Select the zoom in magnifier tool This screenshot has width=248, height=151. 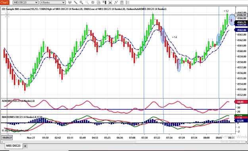pos(81,2)
